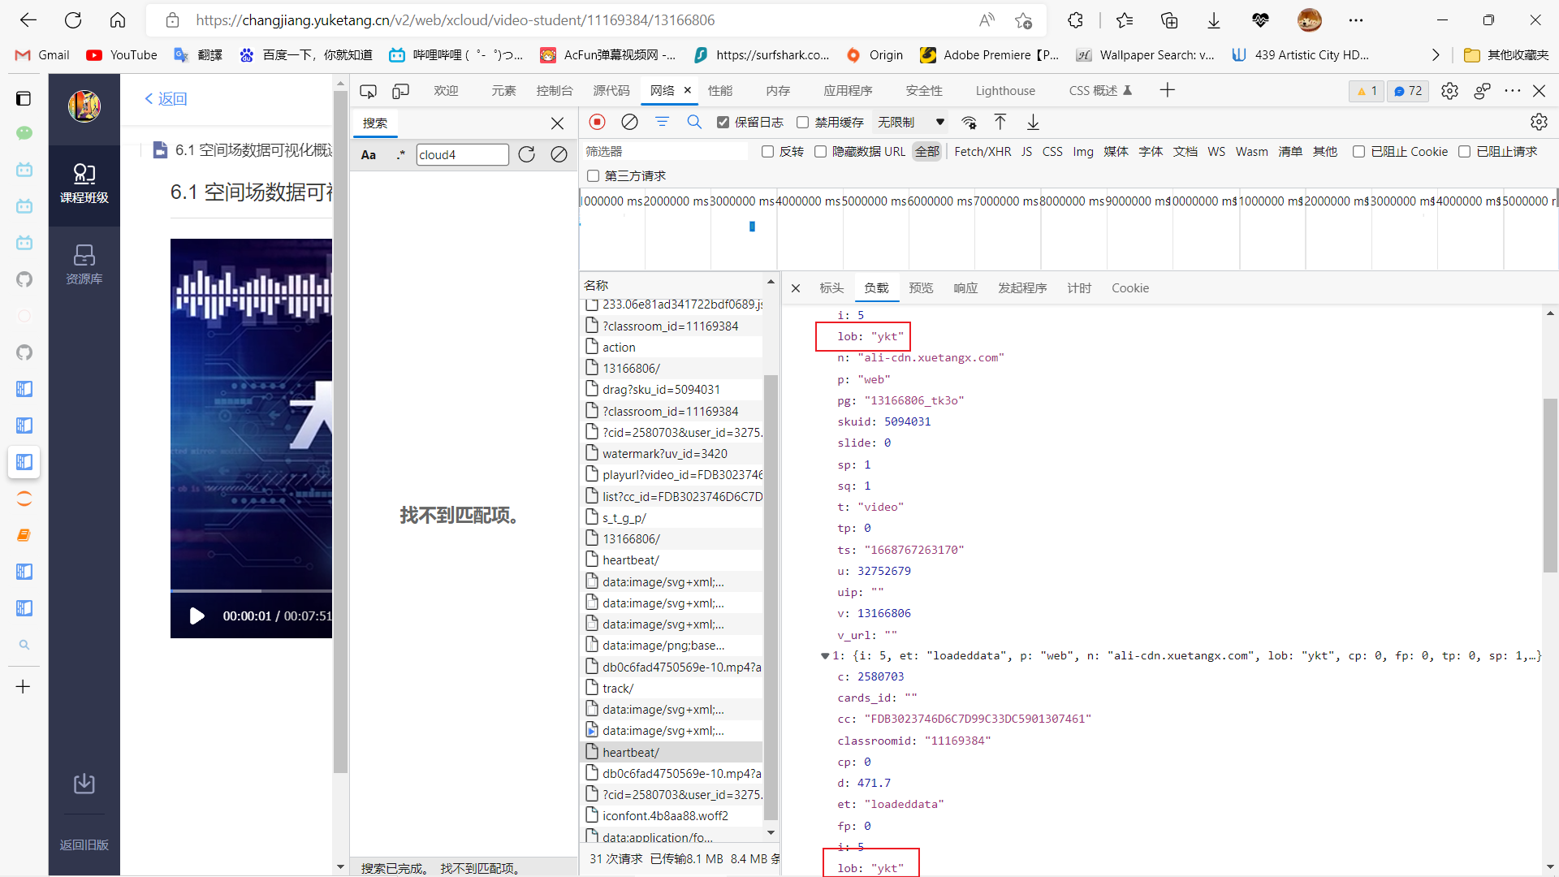Check the 反转 filter checkbox

(767, 151)
